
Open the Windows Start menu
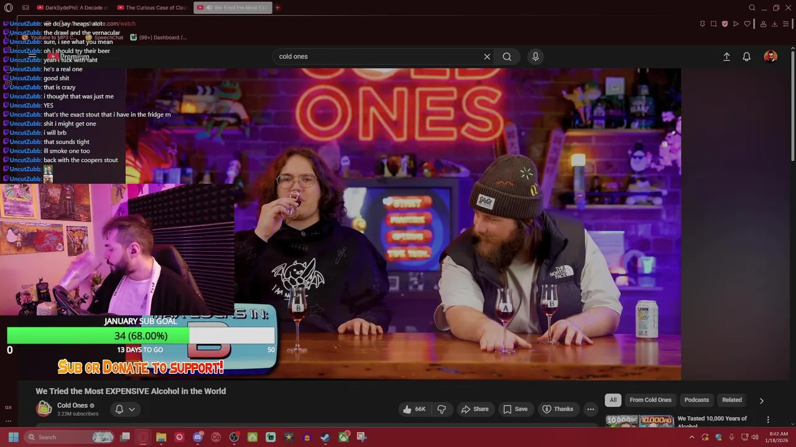13,437
